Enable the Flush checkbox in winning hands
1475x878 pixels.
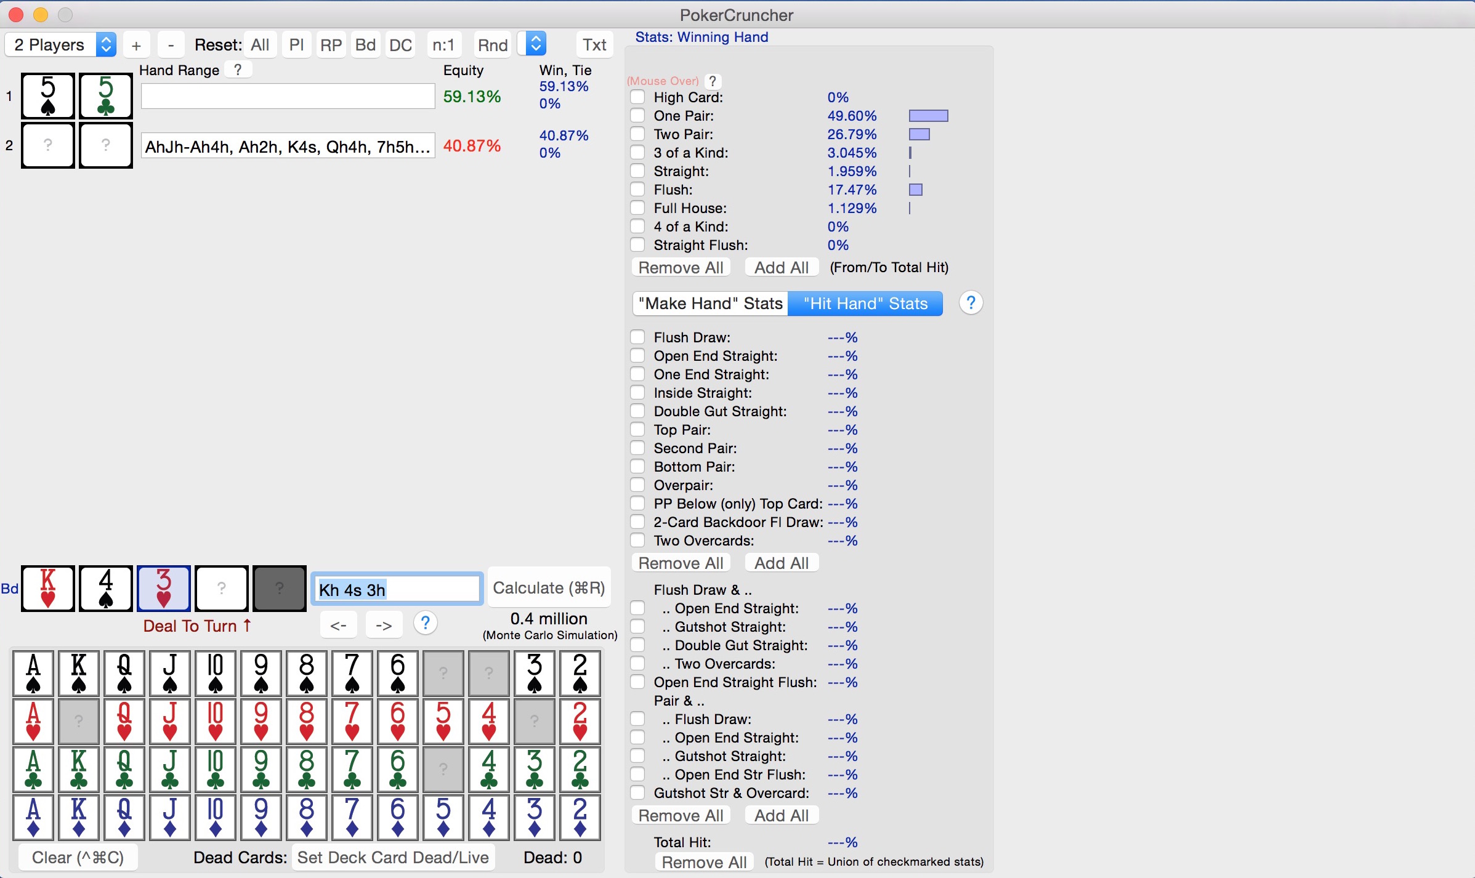click(637, 190)
